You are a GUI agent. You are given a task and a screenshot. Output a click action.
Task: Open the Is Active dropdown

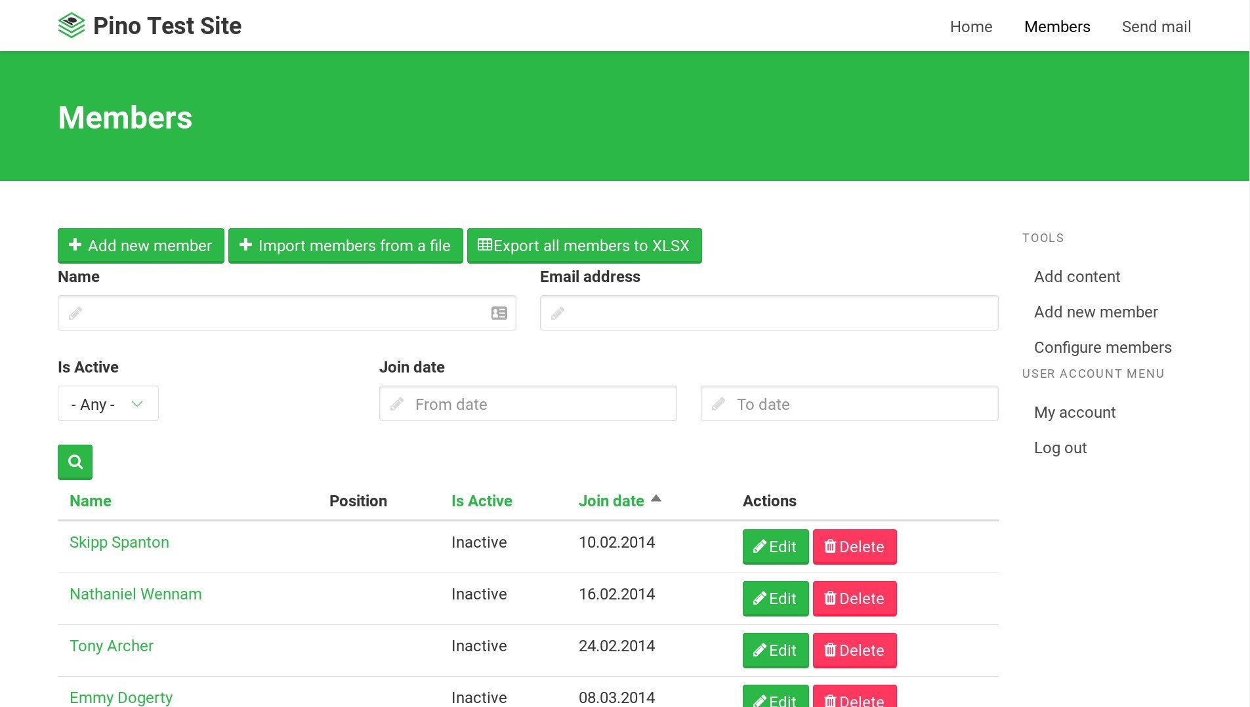(108, 404)
